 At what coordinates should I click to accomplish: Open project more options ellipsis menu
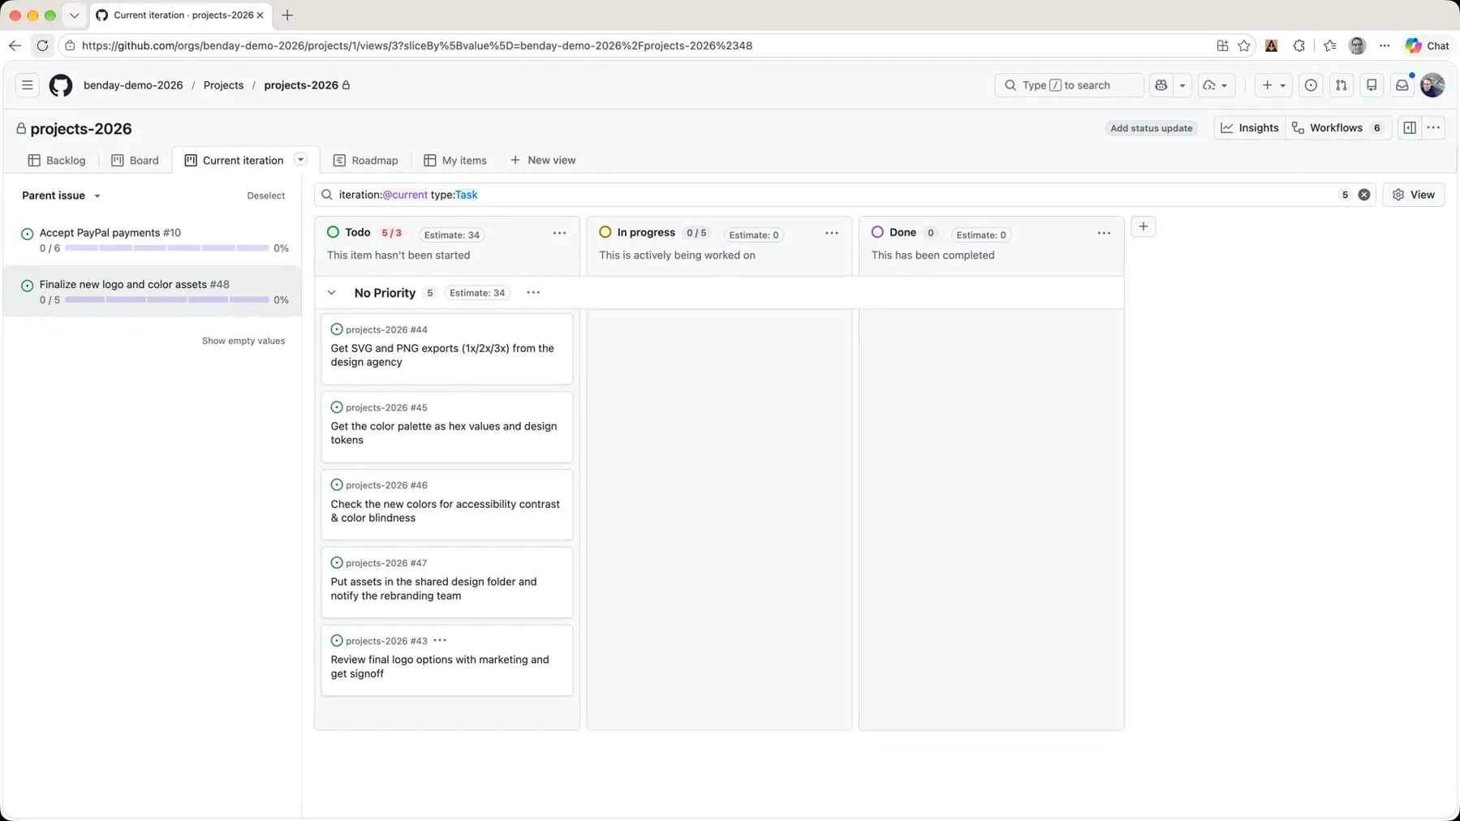(x=1433, y=127)
